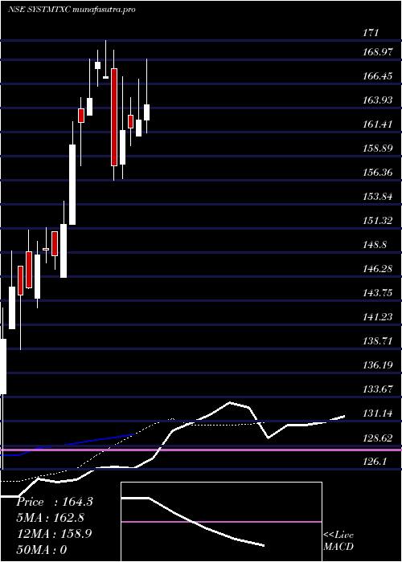Click the 156.36 price axis label
Image resolution: width=402 pixels, height=562 pixels.
[378, 173]
